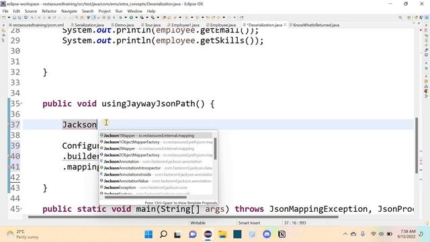Switch to the Employee1.java tab
The width and height of the screenshot is (430, 242).
coord(183,25)
